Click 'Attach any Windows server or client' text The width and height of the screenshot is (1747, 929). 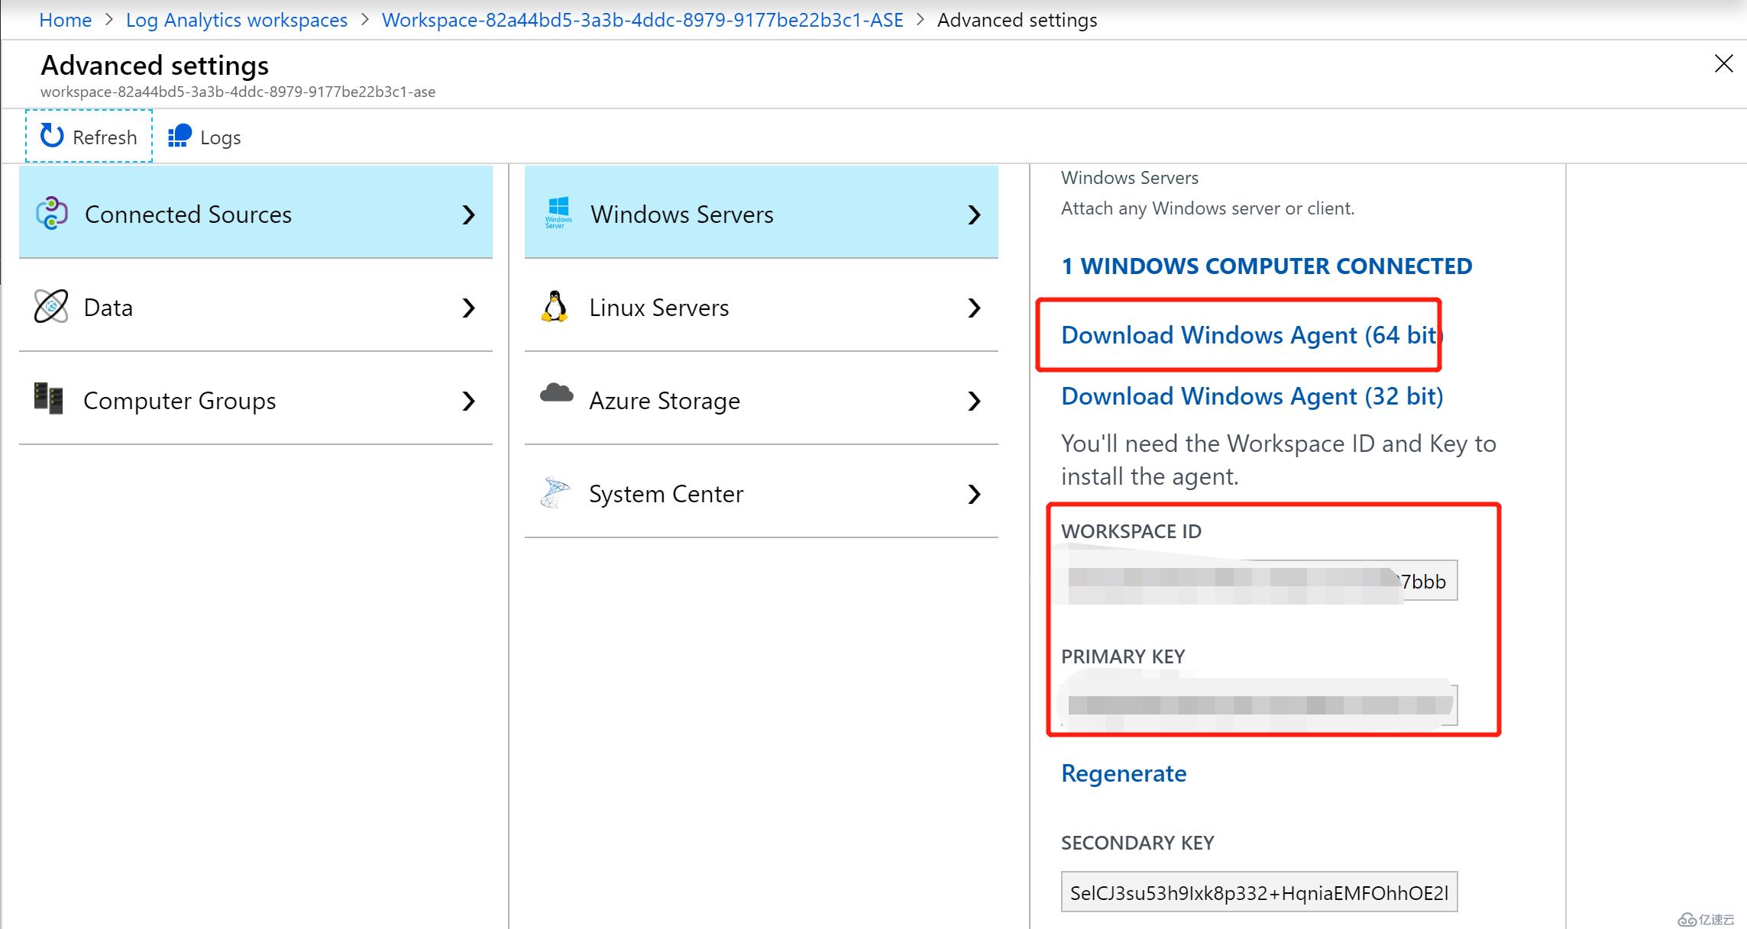[1208, 208]
